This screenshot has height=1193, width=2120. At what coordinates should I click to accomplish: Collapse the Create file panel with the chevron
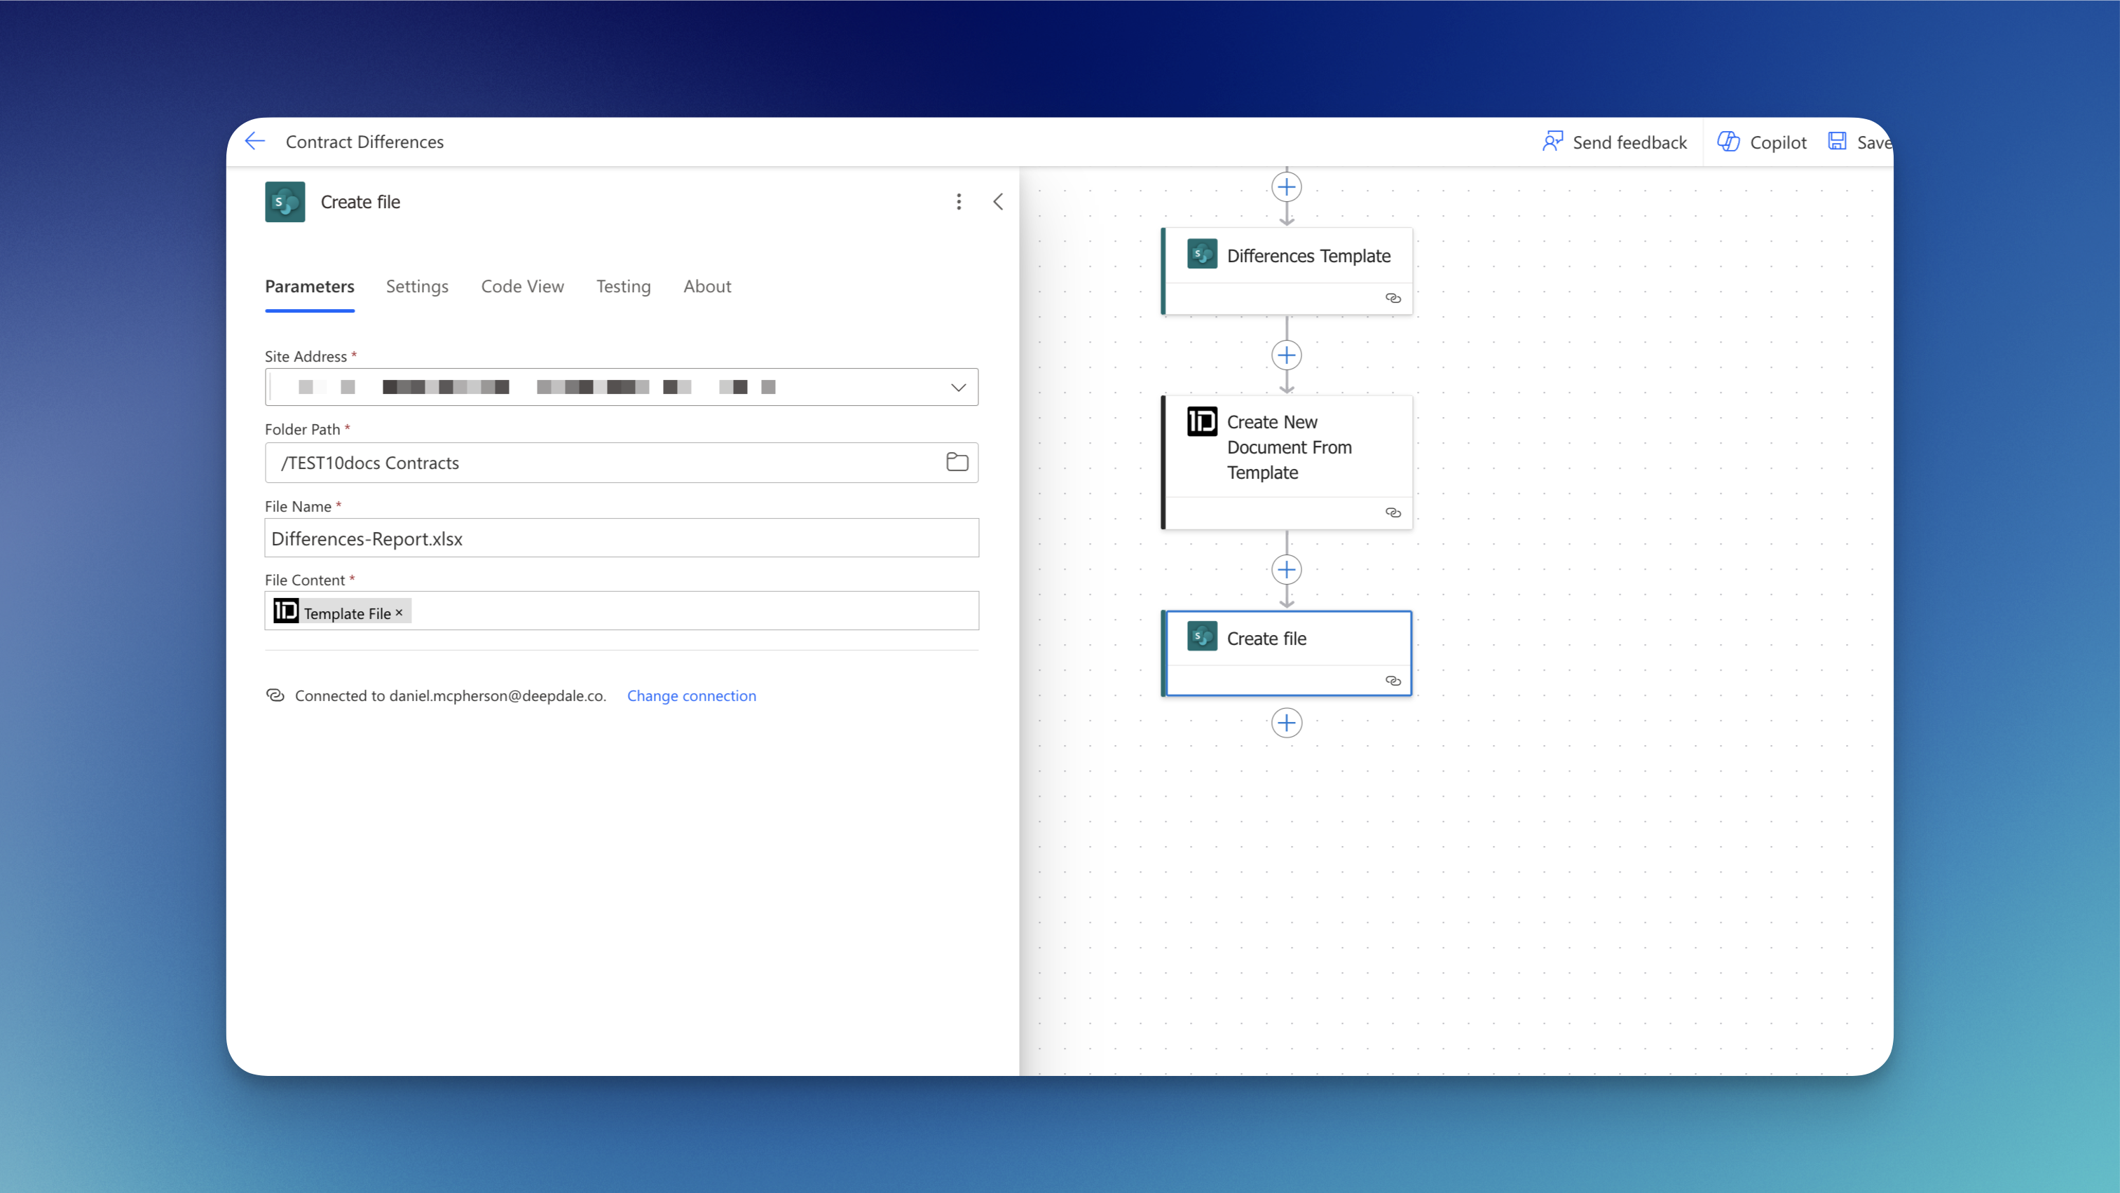pyautogui.click(x=998, y=202)
